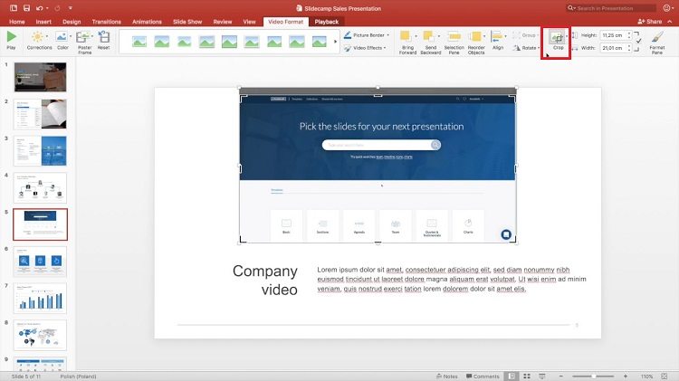Click the Fit slide to window icon
The width and height of the screenshot is (679, 381).
pos(665,376)
